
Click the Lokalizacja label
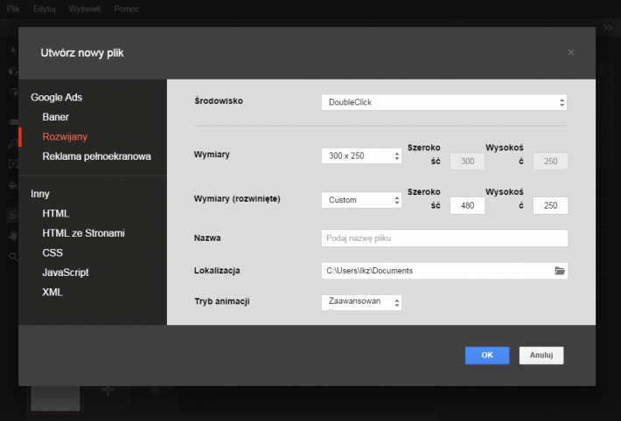[217, 271]
